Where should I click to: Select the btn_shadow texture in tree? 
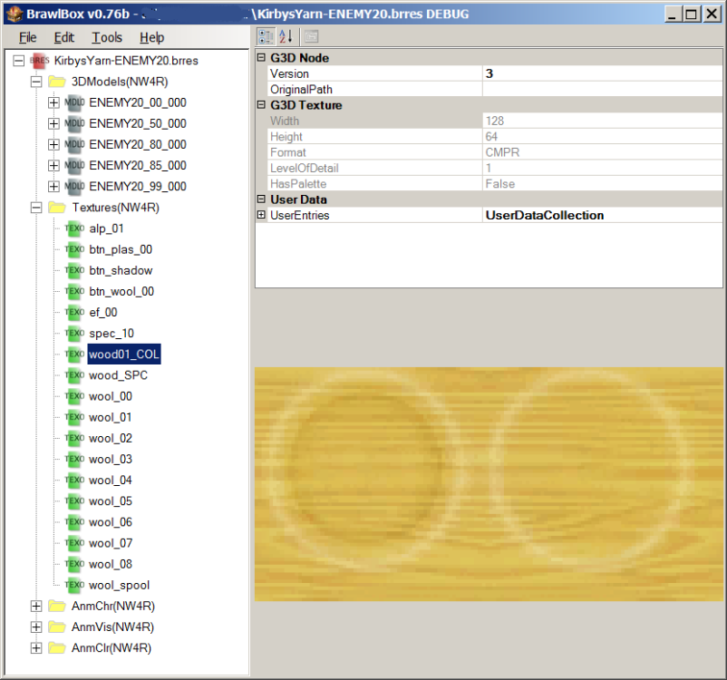[x=121, y=270]
